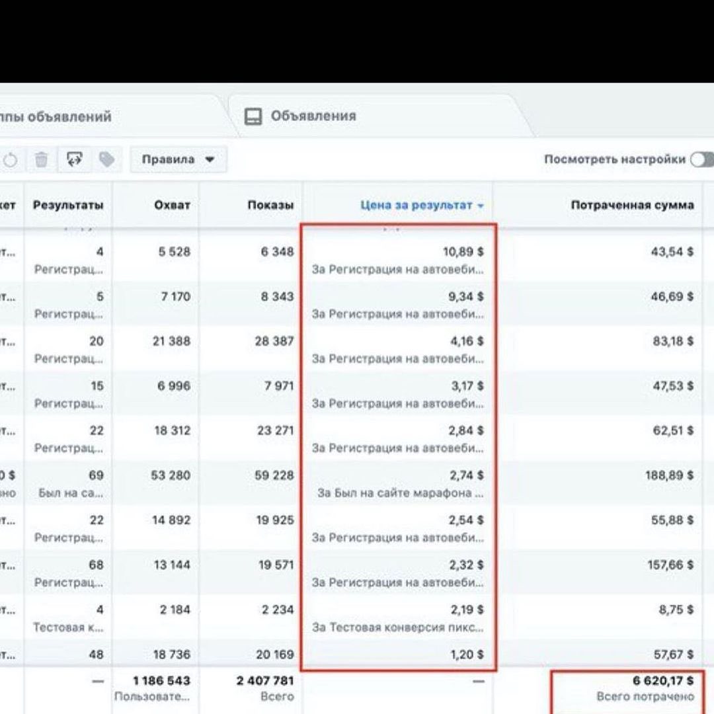Click reach value 7 170
The width and height of the screenshot is (714, 714).
pyautogui.click(x=175, y=296)
